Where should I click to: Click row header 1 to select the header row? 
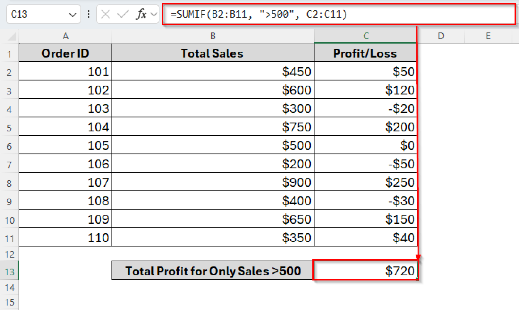10,53
